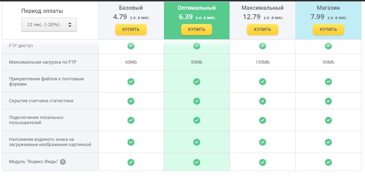Click watermark row checkmark in Базовый column

[131, 142]
